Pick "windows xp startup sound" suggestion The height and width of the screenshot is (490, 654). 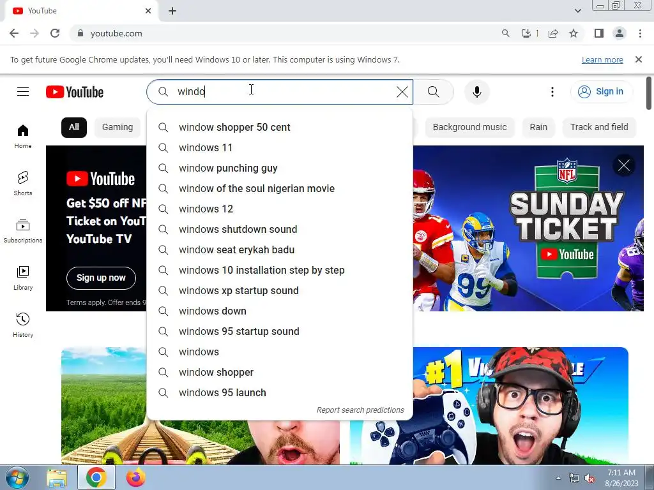(x=280, y=290)
